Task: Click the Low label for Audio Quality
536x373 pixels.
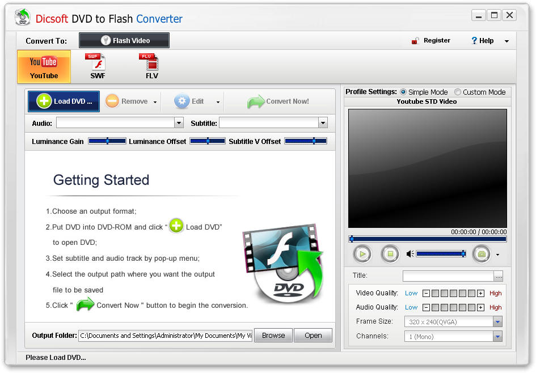Action: coord(411,307)
